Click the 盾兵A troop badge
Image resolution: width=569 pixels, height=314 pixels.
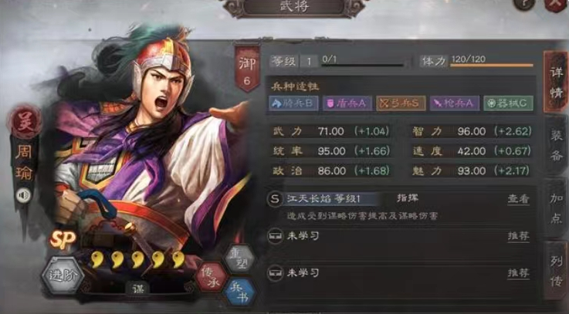[x=347, y=103]
